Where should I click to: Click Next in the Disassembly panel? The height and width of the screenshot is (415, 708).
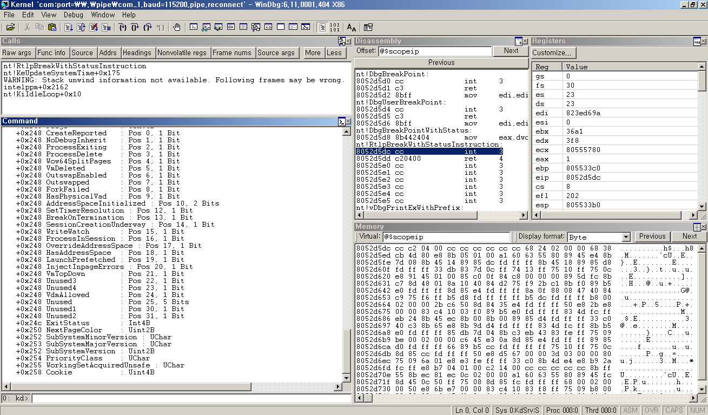tap(511, 50)
